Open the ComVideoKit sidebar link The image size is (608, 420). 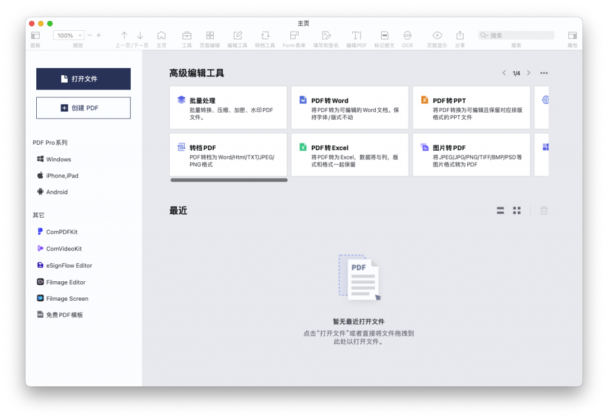pyautogui.click(x=64, y=249)
